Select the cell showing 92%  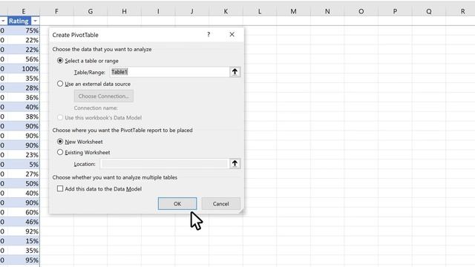point(23,231)
